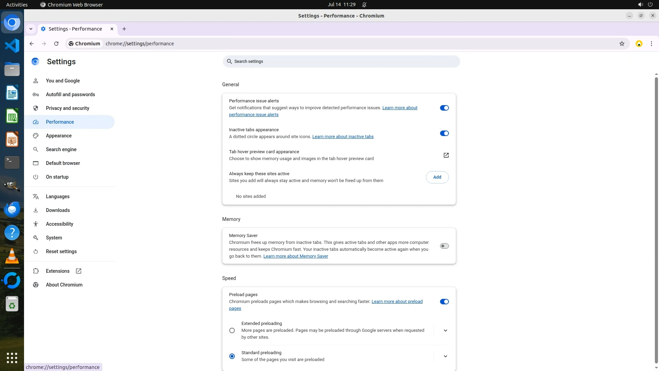Open new tab with plus icon
The width and height of the screenshot is (659, 371).
coord(124,29)
